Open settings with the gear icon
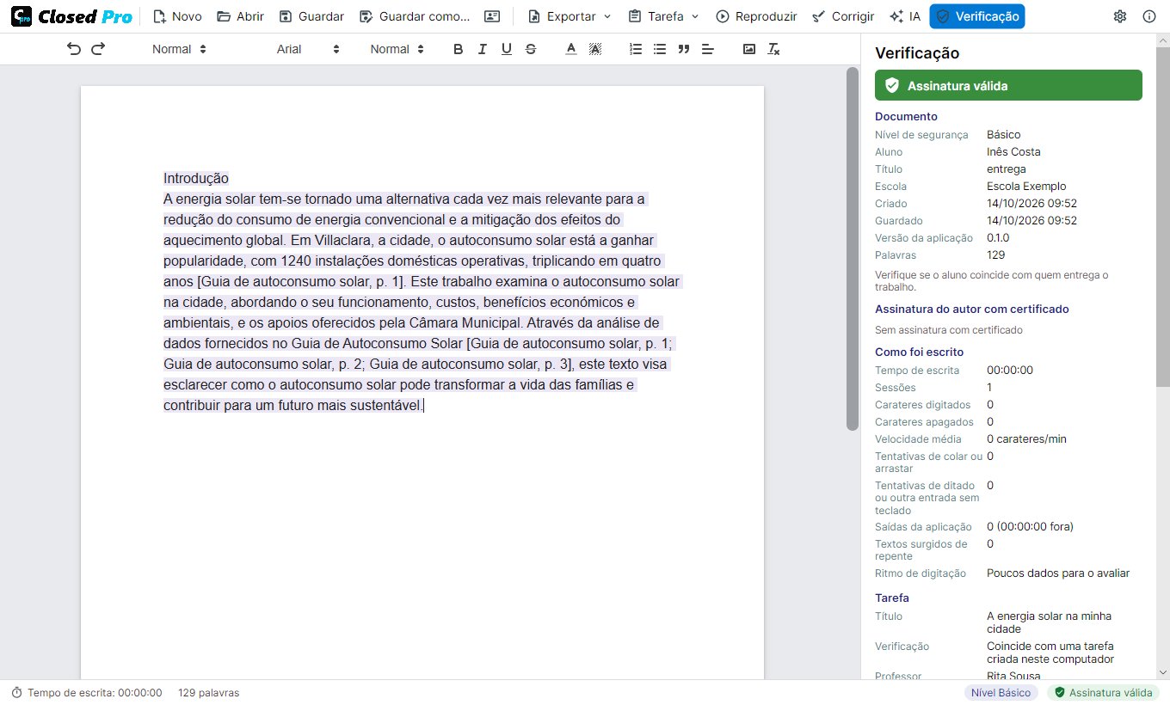Screen dimensions: 1170x705 (1120, 16)
